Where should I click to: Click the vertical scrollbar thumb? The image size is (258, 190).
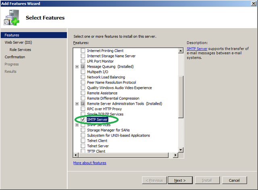(x=181, y=97)
